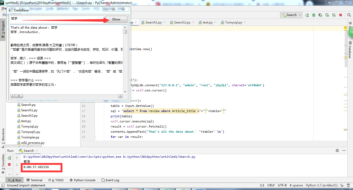Toggle the Project side panel
The image size is (353, 190).
pyautogui.click(x=3, y=29)
